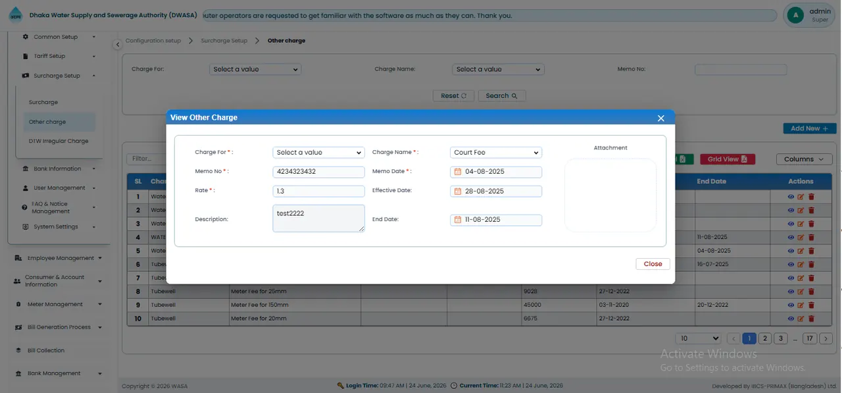842x393 pixels.
Task: Open the Memo Date calendar icon
Action: [458, 172]
